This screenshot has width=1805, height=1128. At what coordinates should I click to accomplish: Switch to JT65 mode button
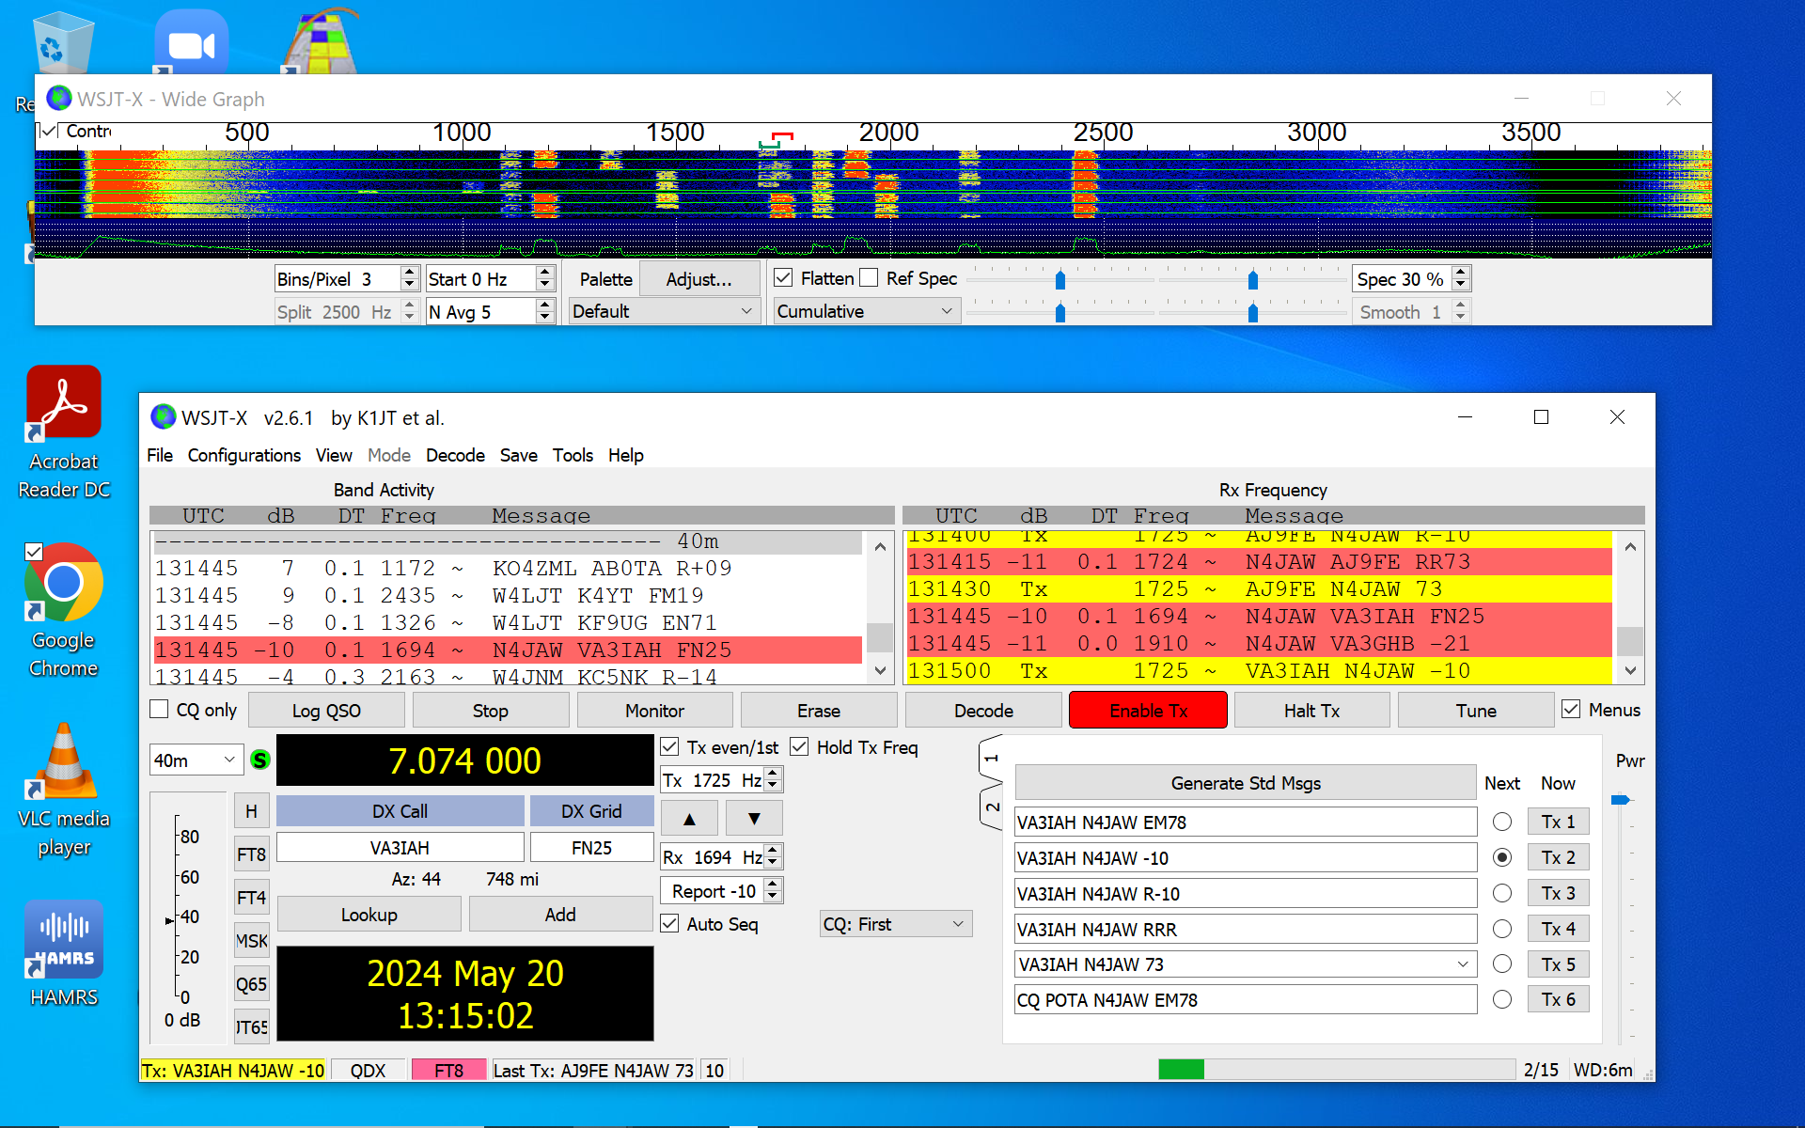point(251,1027)
